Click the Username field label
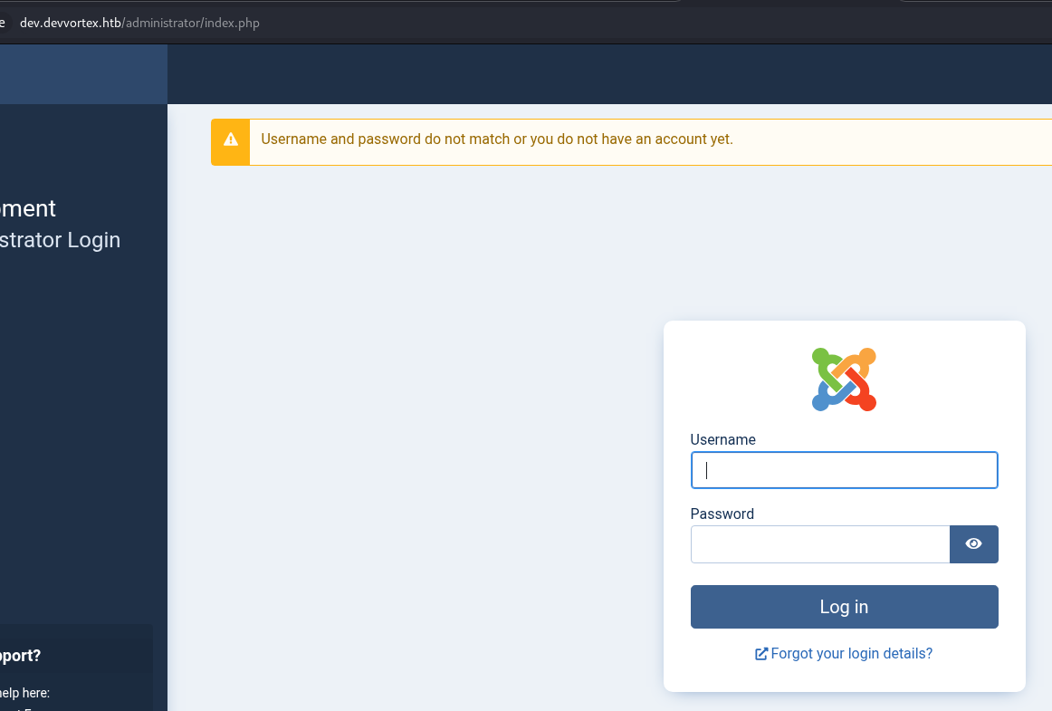 [x=722, y=440]
